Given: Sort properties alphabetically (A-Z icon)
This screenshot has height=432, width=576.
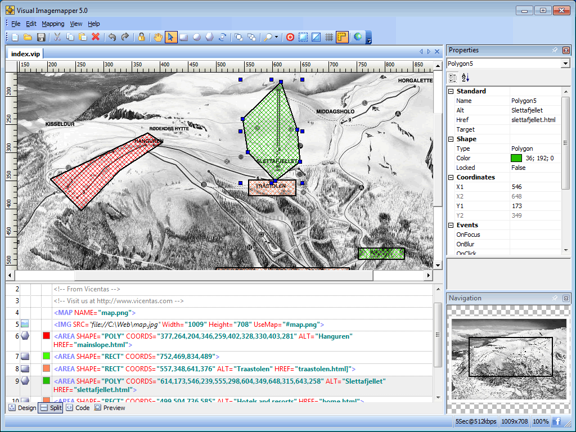Looking at the screenshot, I should [465, 78].
